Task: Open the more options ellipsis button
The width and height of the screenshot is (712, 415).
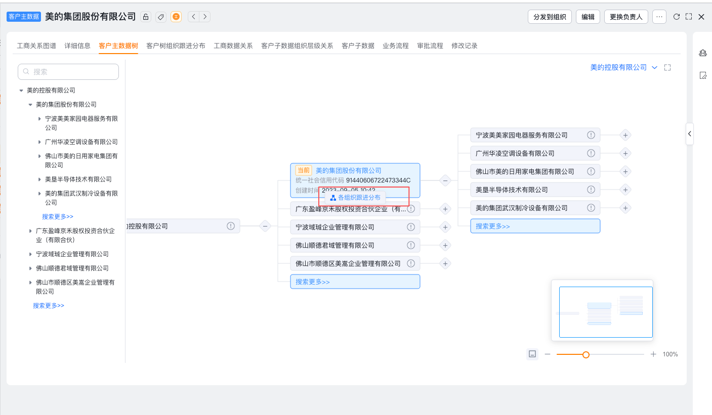Action: (659, 17)
